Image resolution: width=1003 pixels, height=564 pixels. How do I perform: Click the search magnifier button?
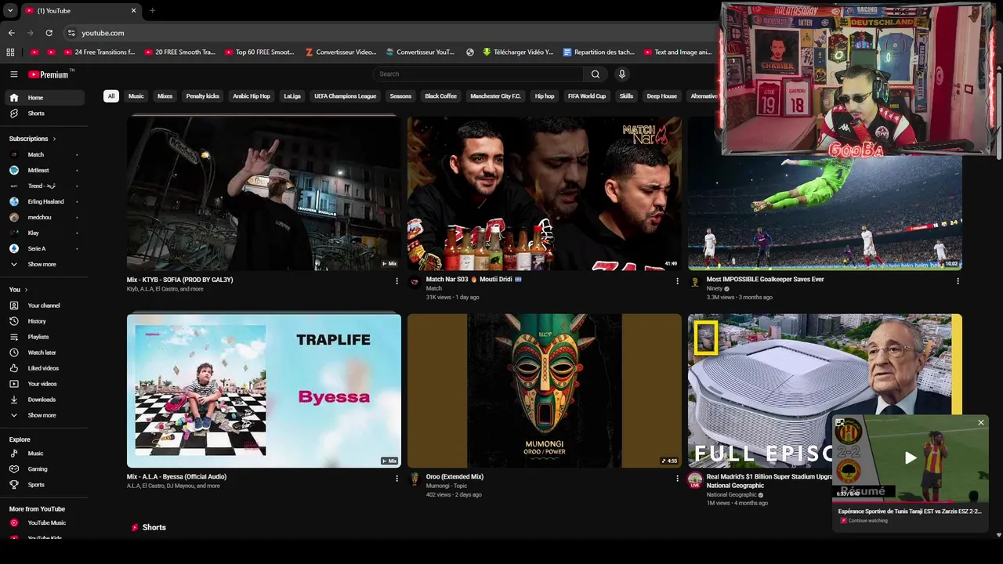pyautogui.click(x=596, y=74)
